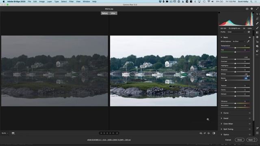Collapse the Basic panel
260x146 pixels.
point(221,37)
